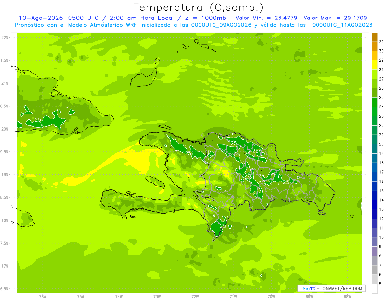Viewport: 390px width, 301px height.
Task: Click the '74W' longitude axis label
Action: pyautogui.click(x=119, y=297)
